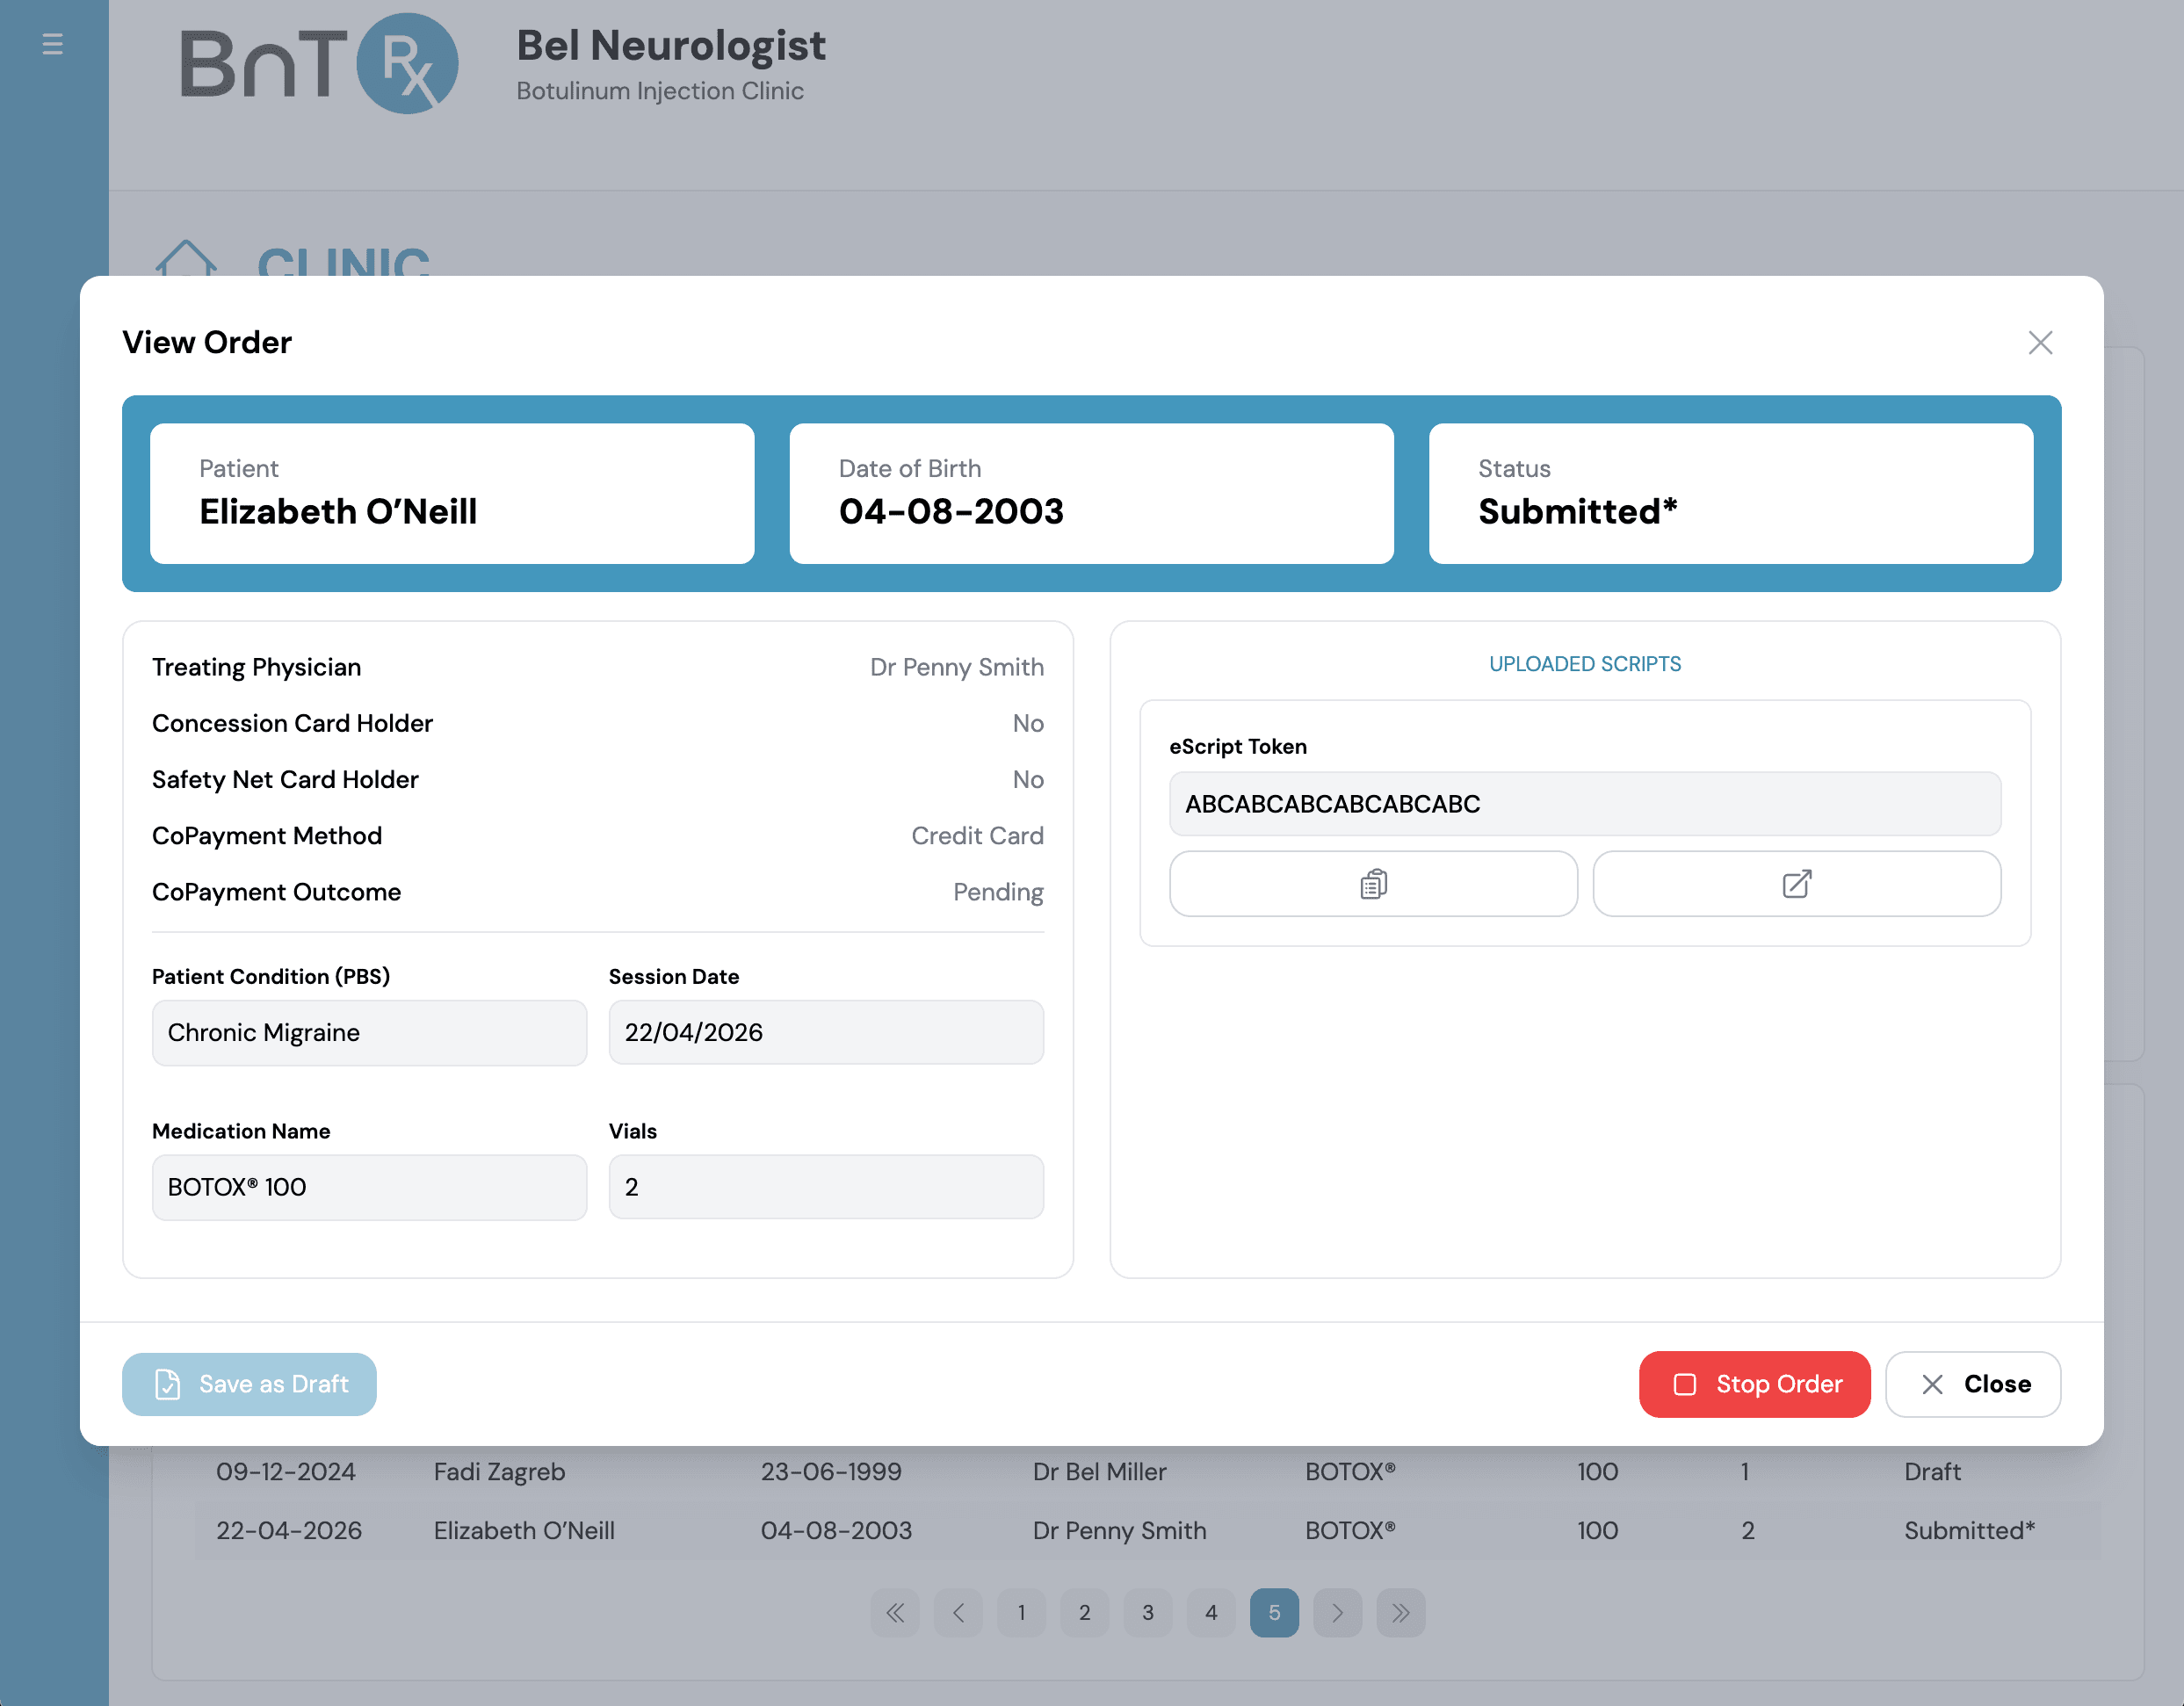2184x1706 pixels.
Task: Click Pending copayment outcome value
Action: [x=998, y=892]
